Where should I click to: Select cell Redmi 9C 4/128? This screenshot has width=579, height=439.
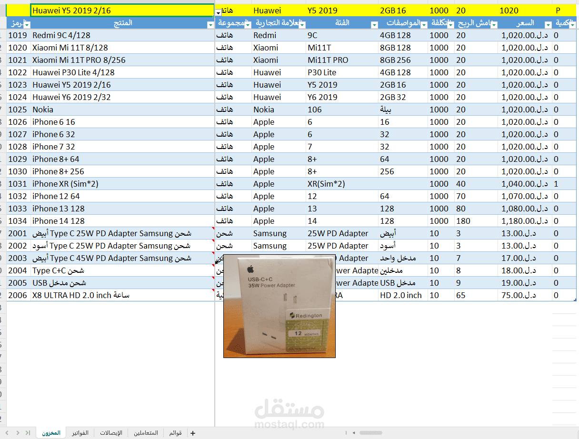click(x=122, y=35)
